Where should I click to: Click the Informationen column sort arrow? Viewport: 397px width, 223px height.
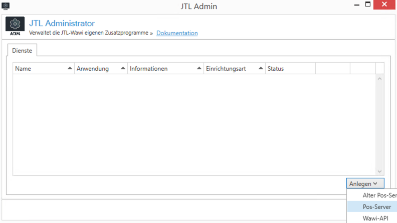[198, 68]
